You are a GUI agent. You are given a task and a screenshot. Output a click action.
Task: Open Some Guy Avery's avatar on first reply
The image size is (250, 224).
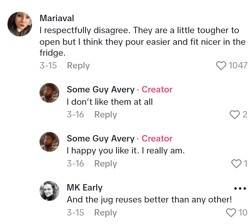pos(50,93)
